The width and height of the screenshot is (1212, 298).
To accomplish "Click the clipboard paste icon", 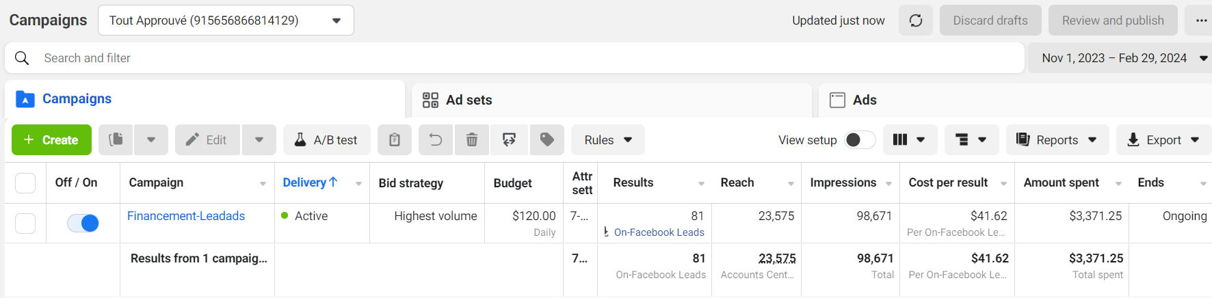I will click(395, 140).
